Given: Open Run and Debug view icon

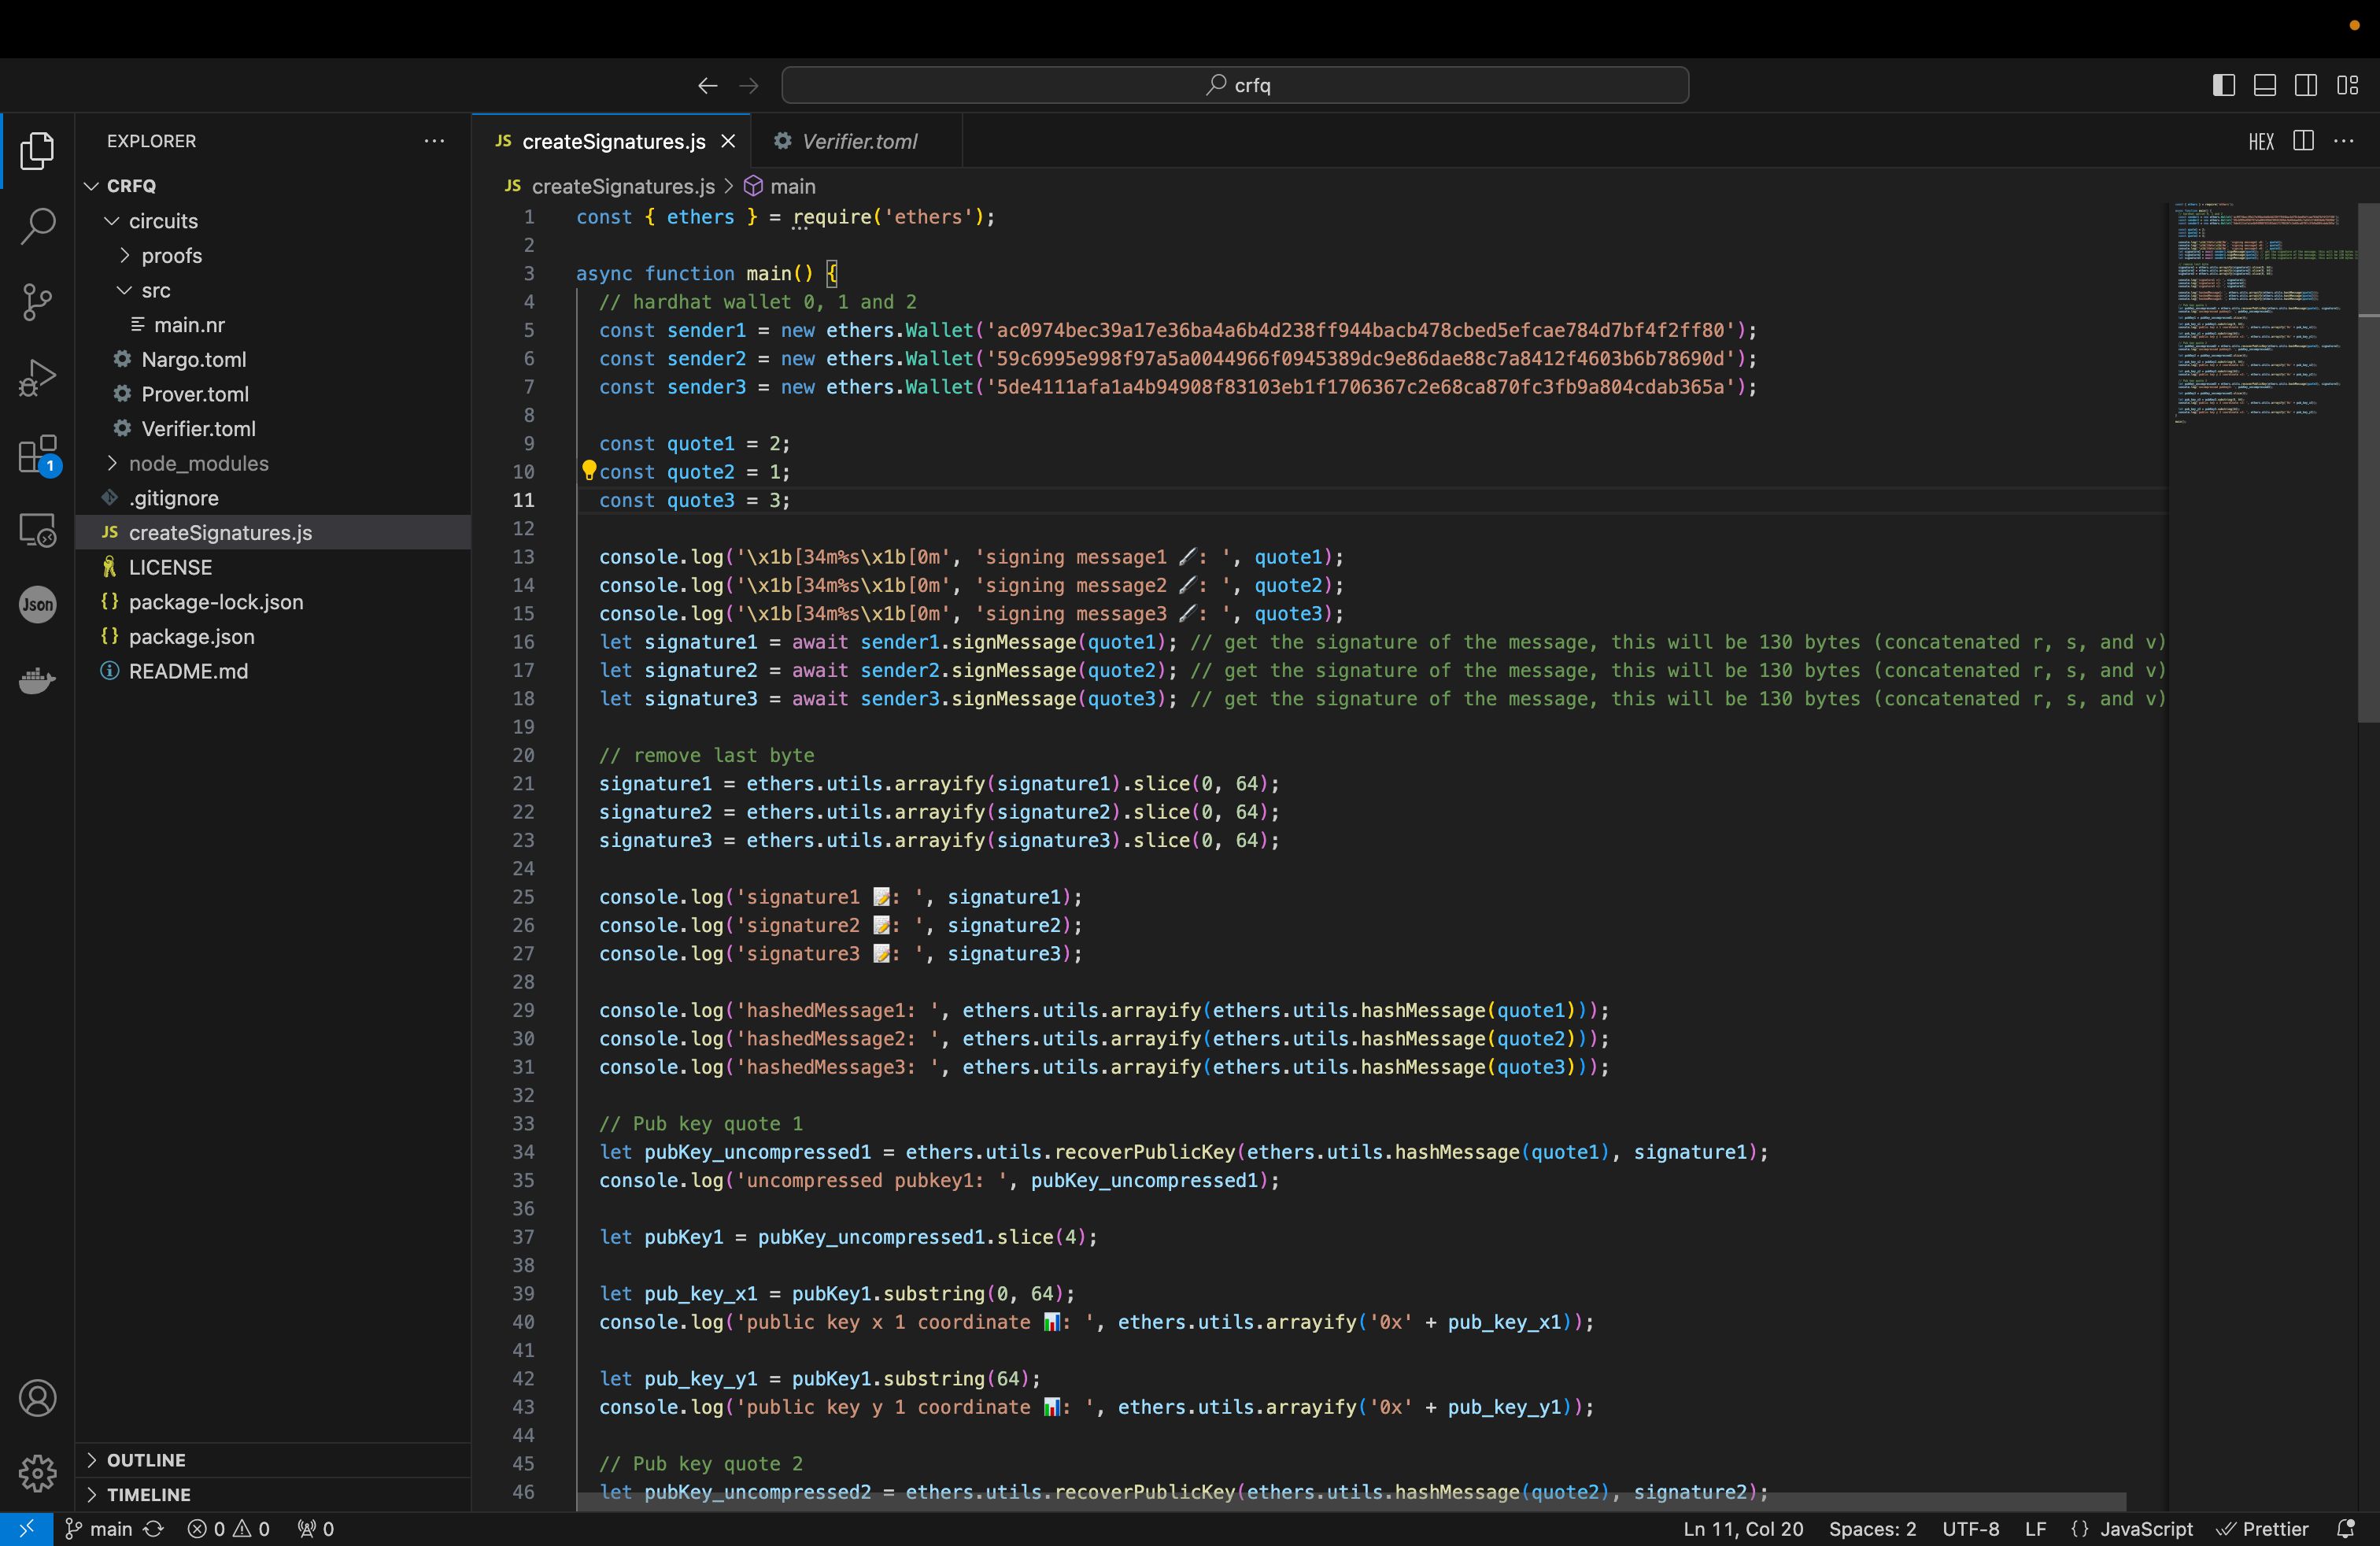Looking at the screenshot, I should click(x=37, y=378).
